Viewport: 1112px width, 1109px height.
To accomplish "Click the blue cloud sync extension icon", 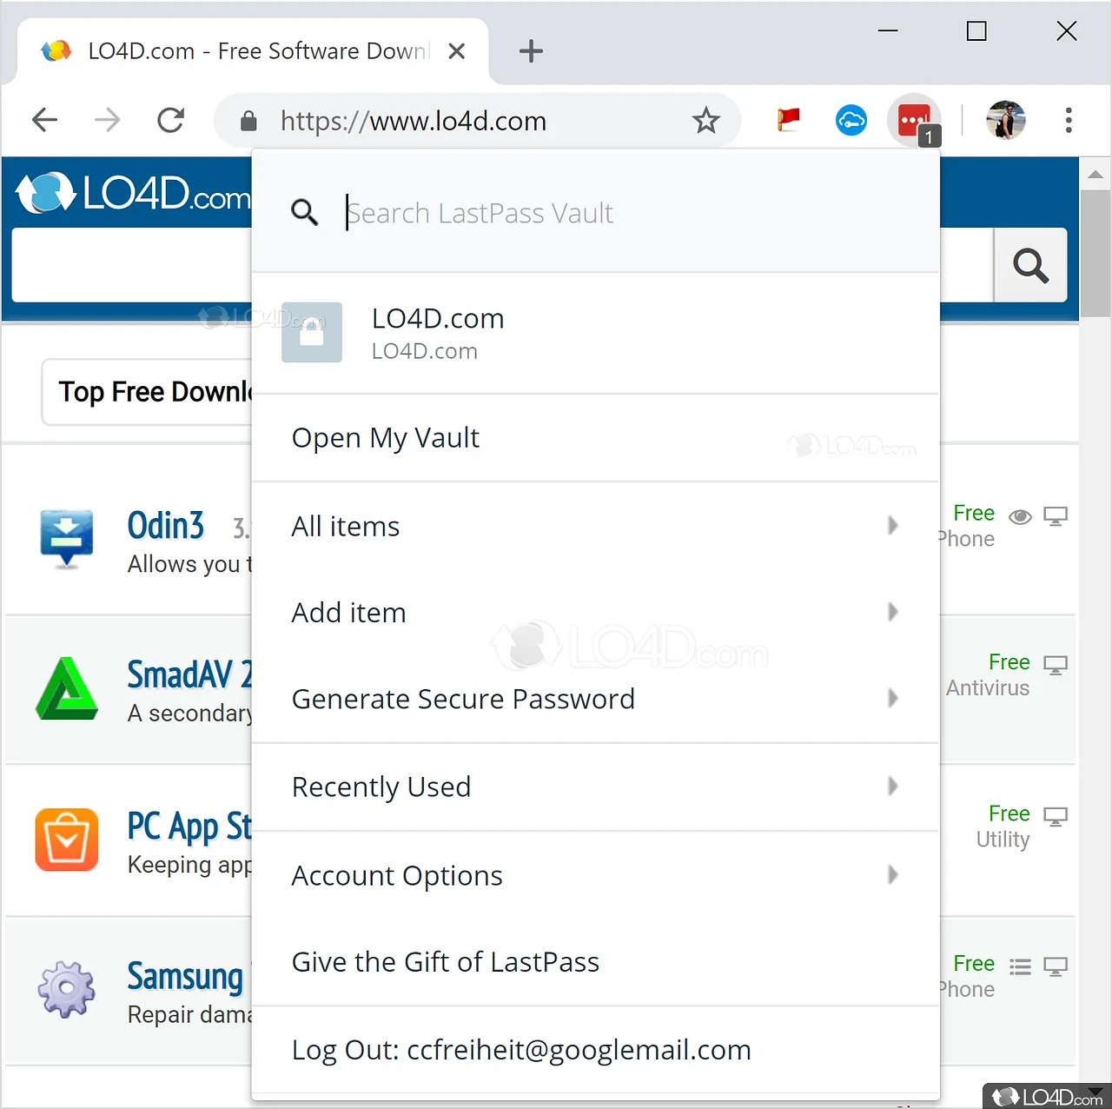I will click(x=851, y=120).
